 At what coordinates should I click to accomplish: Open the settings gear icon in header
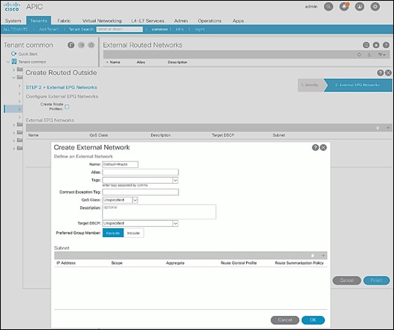tap(375, 7)
